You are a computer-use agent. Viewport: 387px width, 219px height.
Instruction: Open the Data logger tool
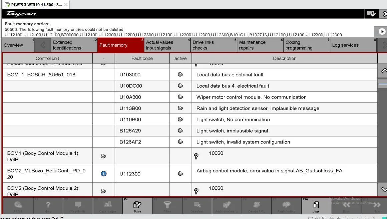click(108, 206)
